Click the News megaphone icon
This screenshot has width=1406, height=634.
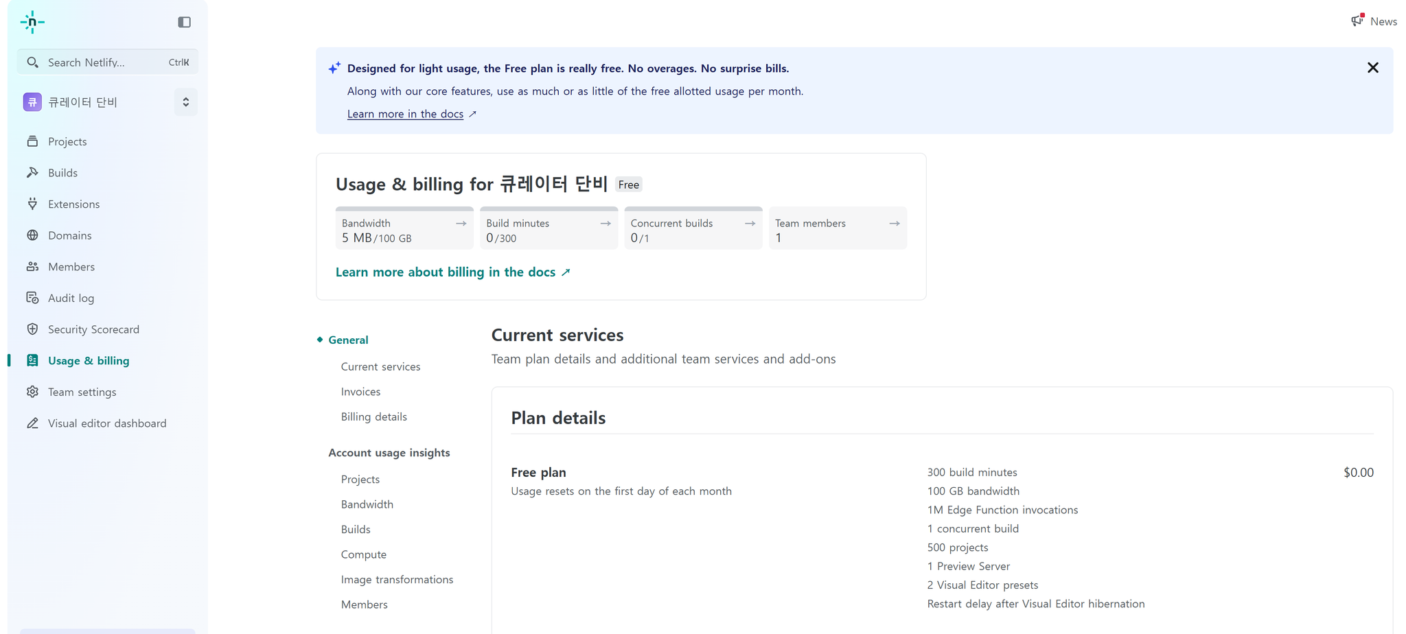(1357, 21)
